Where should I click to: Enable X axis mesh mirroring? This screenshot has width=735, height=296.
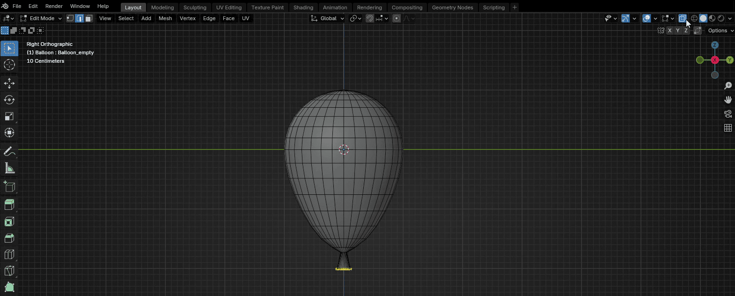click(x=669, y=30)
